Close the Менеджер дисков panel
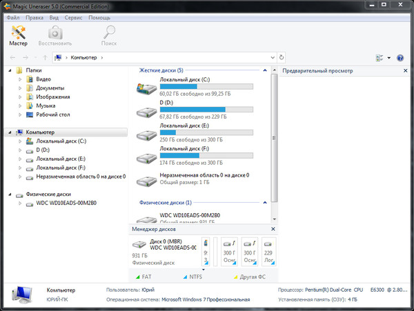This screenshot has height=311, width=414. 273,229
